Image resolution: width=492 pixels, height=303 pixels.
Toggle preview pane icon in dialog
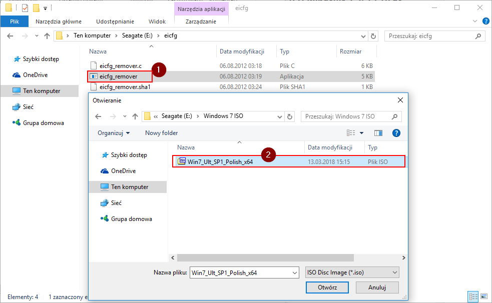pos(378,133)
